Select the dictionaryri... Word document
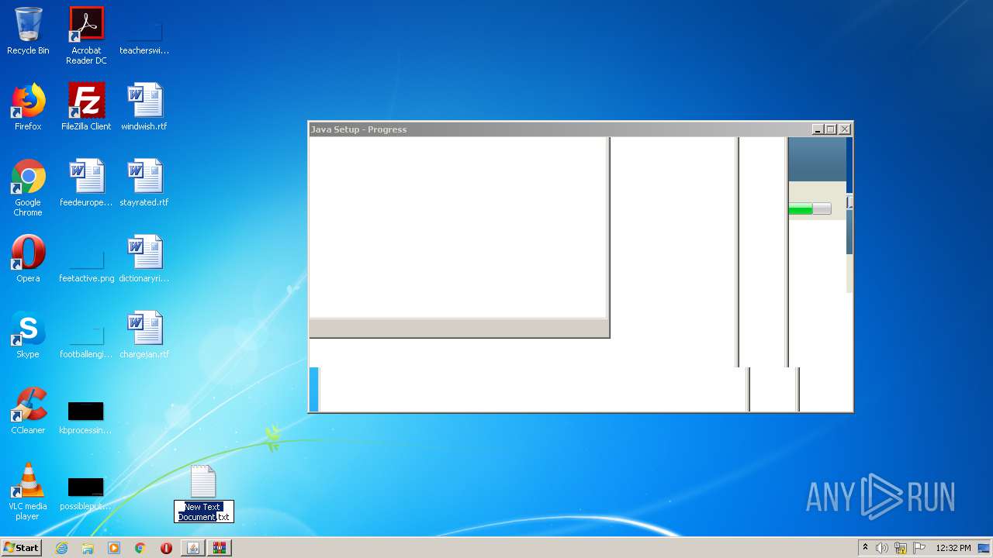Image resolution: width=993 pixels, height=558 pixels. pyautogui.click(x=144, y=259)
